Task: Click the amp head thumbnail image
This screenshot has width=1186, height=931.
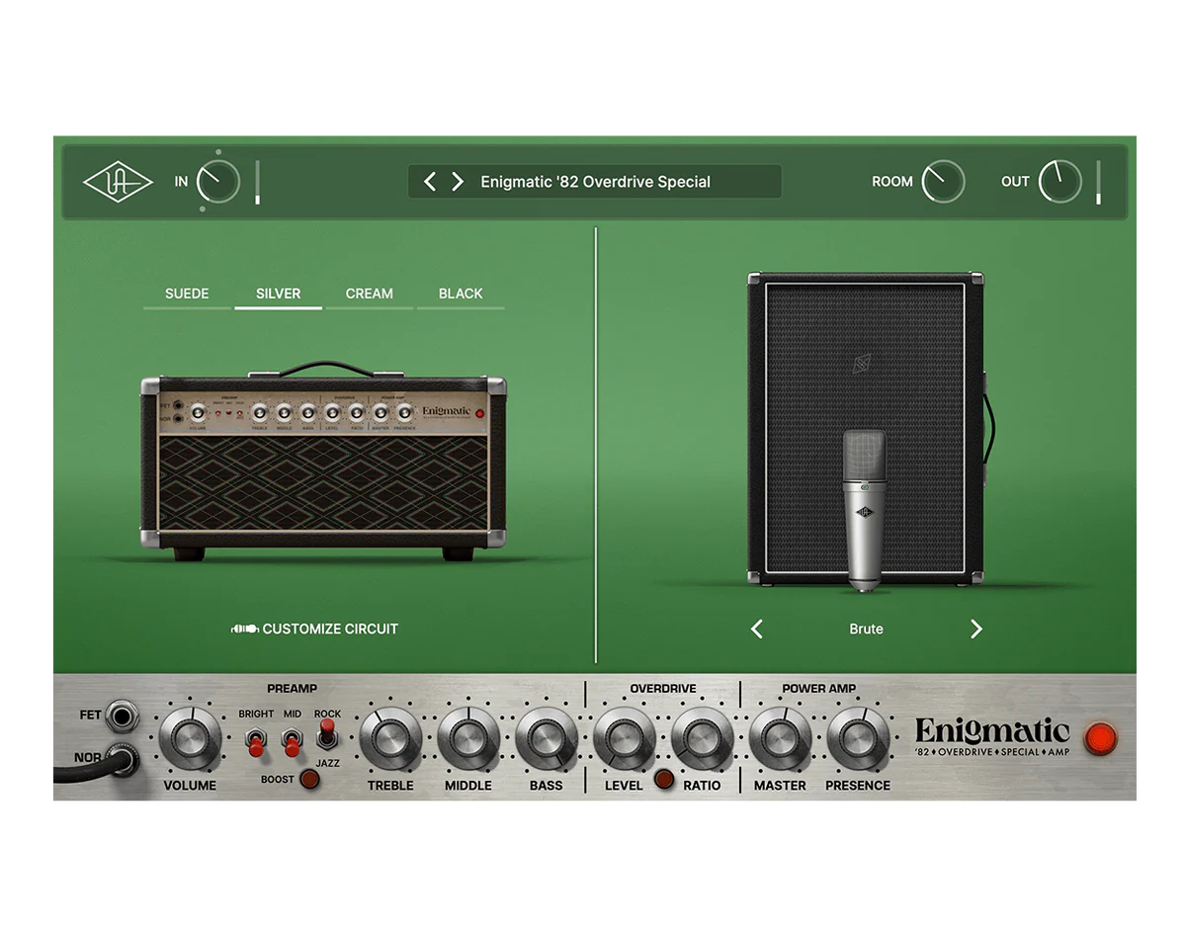Action: point(323,461)
